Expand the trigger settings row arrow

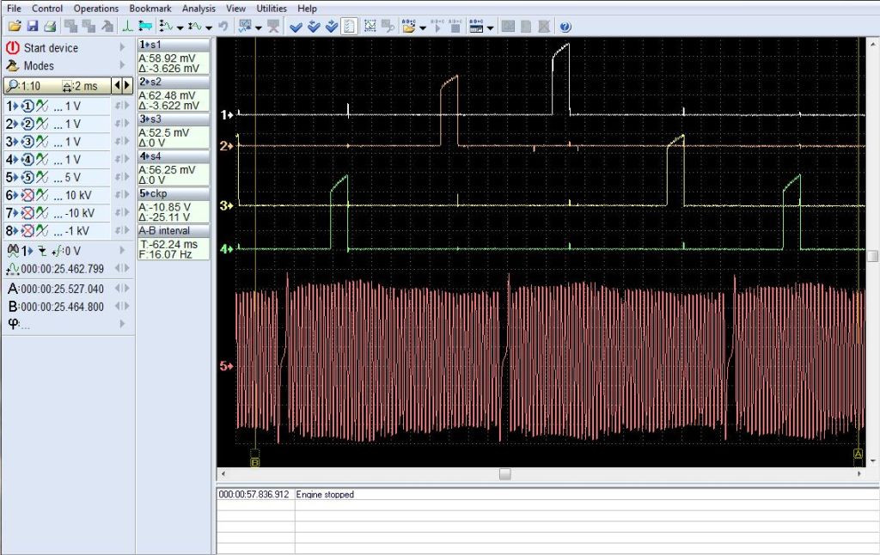(123, 250)
